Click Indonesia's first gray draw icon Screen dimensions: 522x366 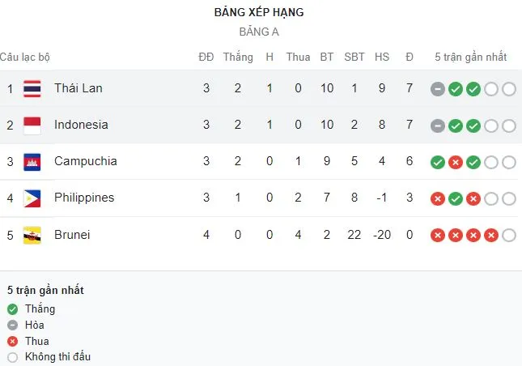pos(438,126)
